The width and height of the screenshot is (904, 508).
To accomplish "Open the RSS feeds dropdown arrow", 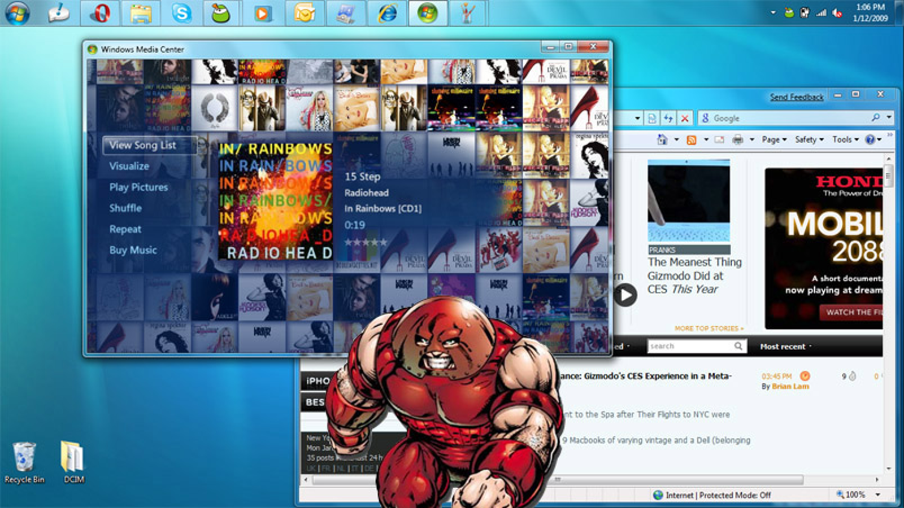I will pos(706,139).
